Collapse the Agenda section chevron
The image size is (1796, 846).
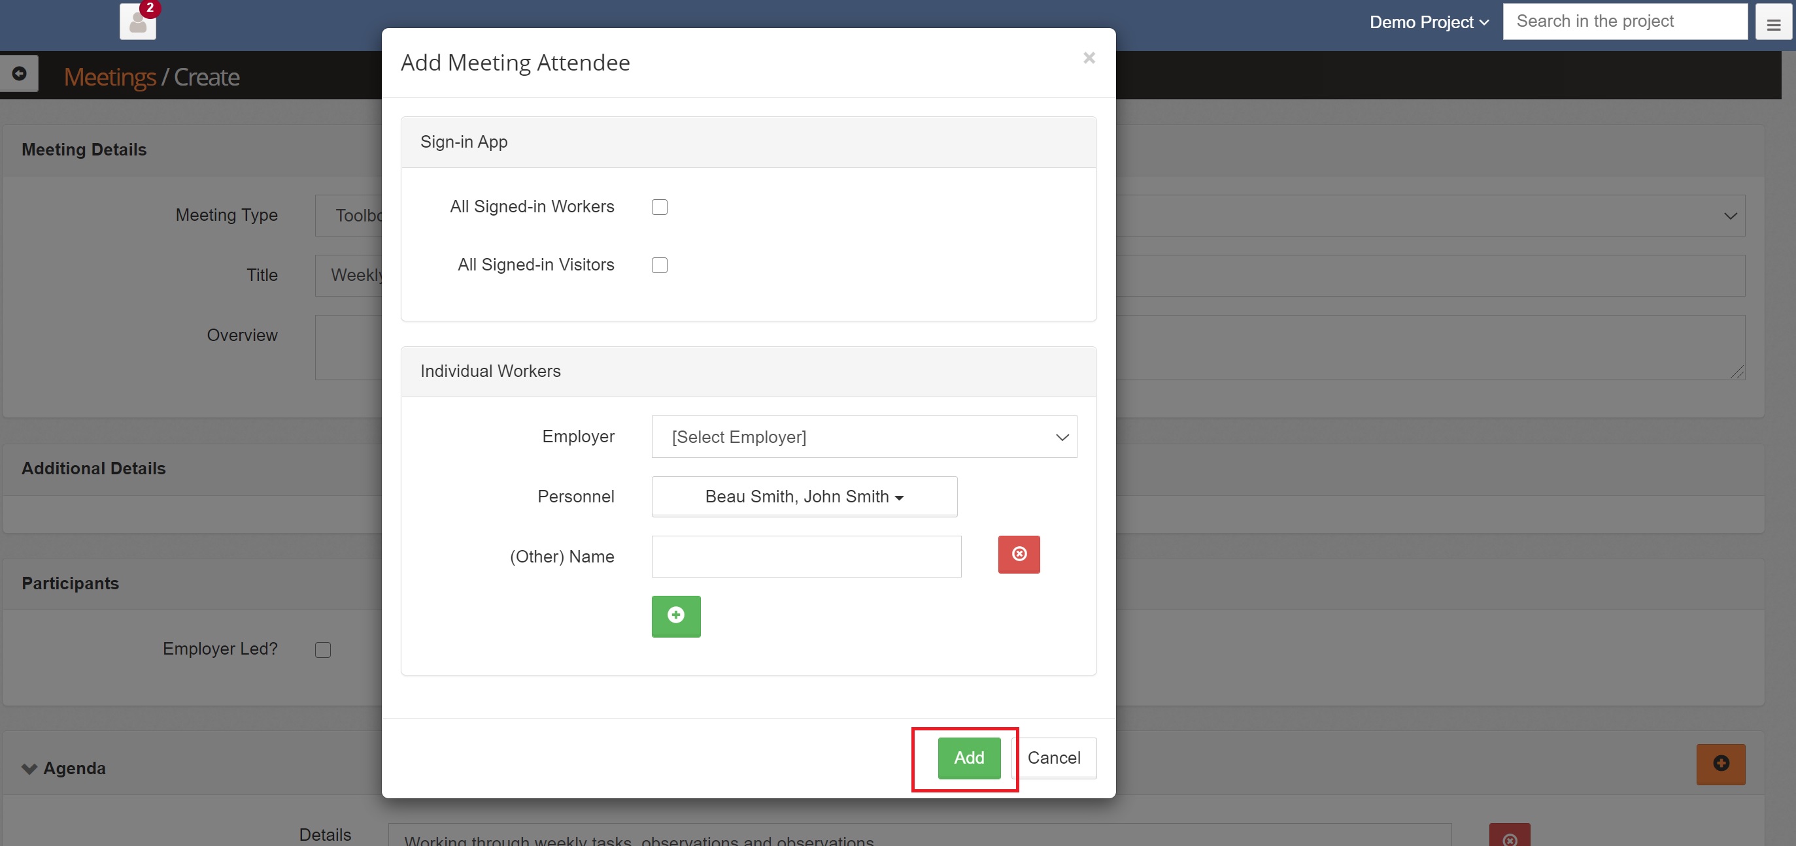29,769
